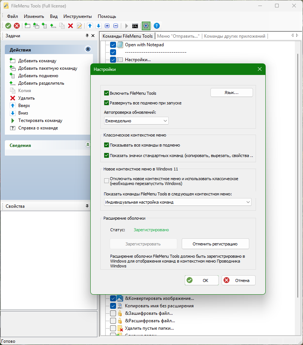The image size is (303, 345).
Task: Toggle Показать значки стандартных команд checkbox
Action: click(x=106, y=155)
